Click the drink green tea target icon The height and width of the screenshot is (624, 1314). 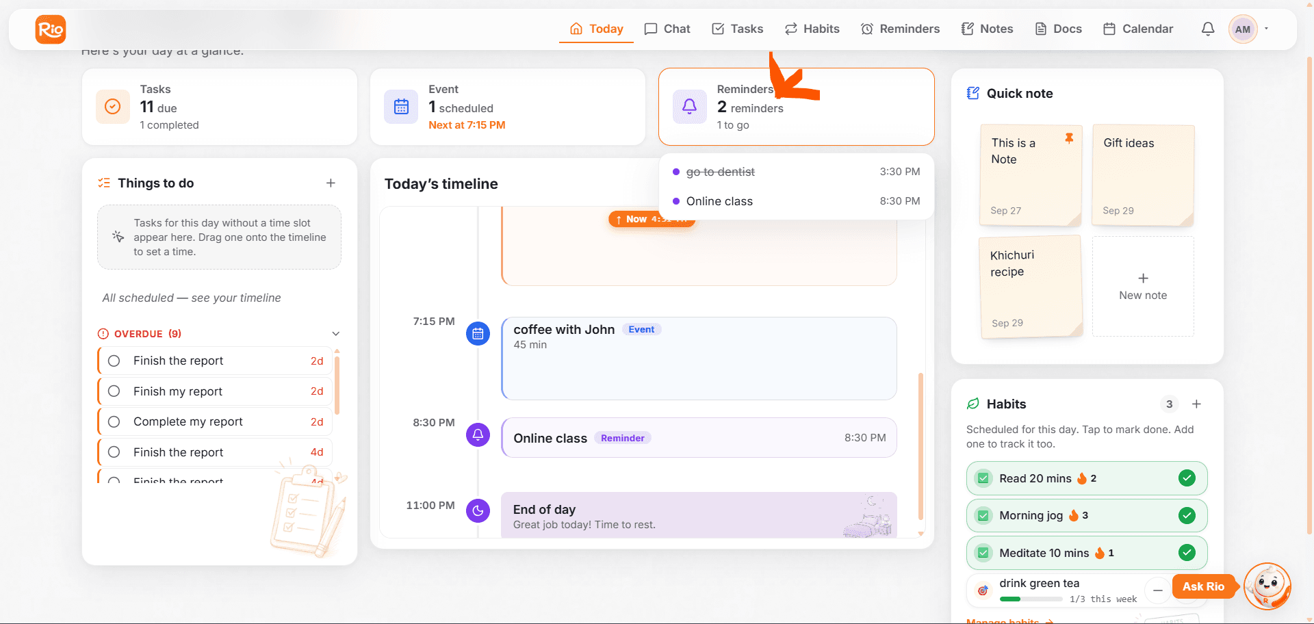(983, 590)
